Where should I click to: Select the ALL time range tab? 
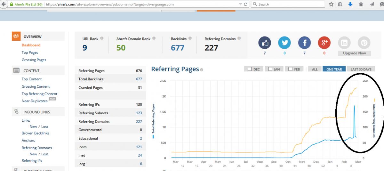point(315,69)
